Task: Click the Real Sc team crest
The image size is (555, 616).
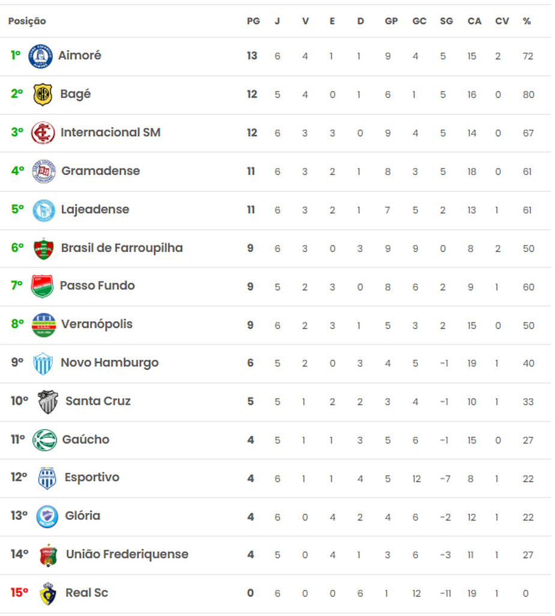Action: 48,593
